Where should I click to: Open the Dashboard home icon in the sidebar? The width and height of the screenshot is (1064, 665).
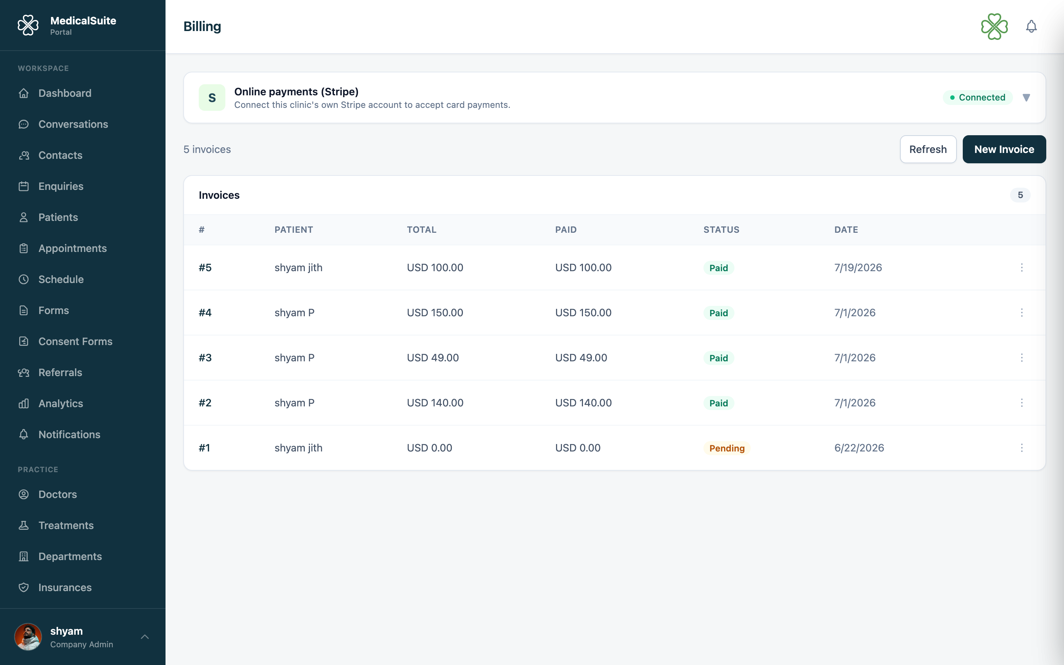click(24, 93)
